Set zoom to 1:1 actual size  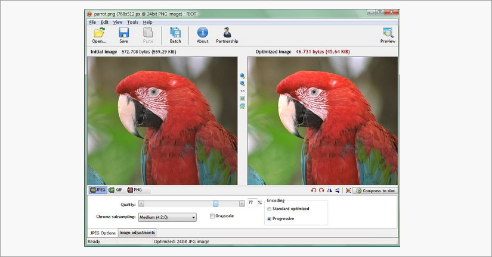[242, 91]
